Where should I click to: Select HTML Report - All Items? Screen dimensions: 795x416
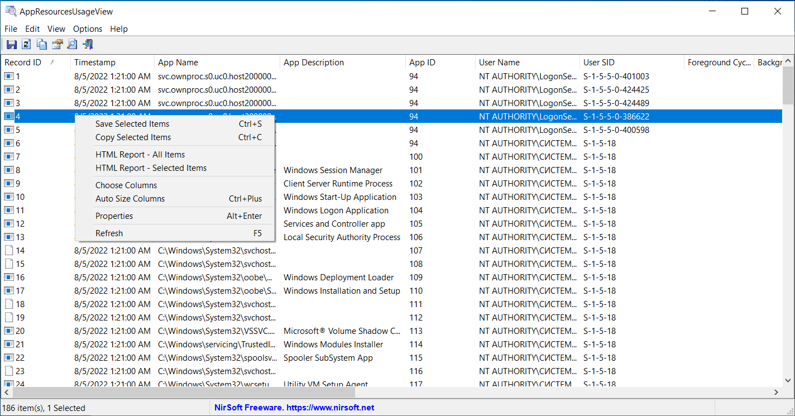175,155
